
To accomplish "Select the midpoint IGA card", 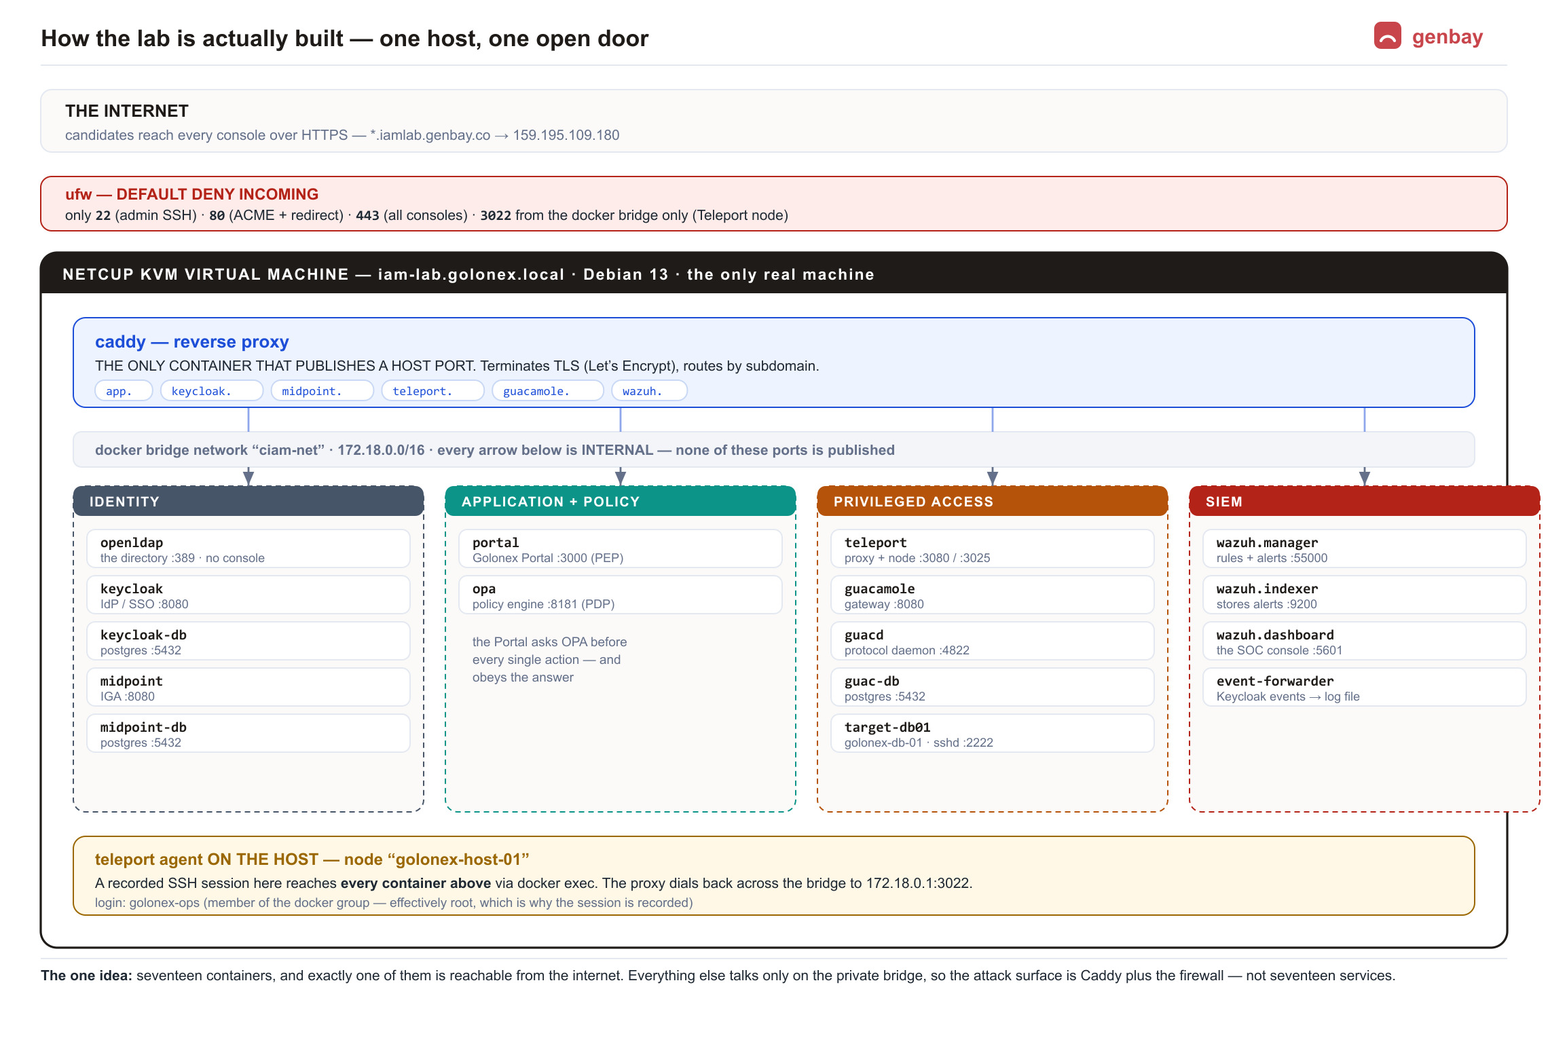I will pos(248,688).
